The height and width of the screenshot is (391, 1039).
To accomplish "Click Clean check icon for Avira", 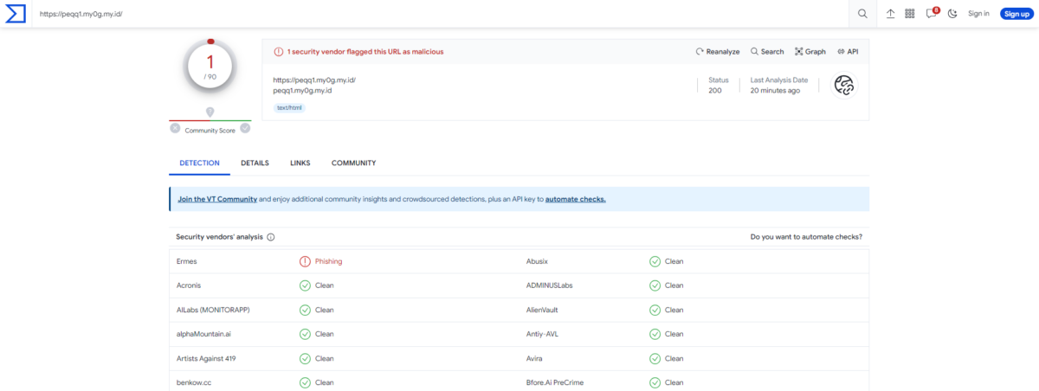I will pos(655,358).
